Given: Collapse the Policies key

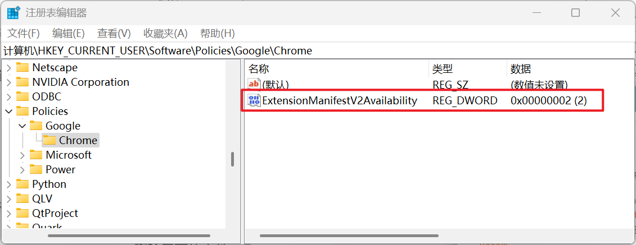Looking at the screenshot, I should [x=9, y=111].
